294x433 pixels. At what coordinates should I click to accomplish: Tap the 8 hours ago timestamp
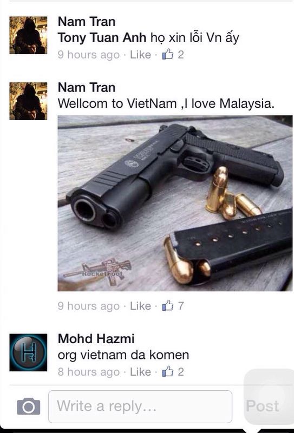89,372
